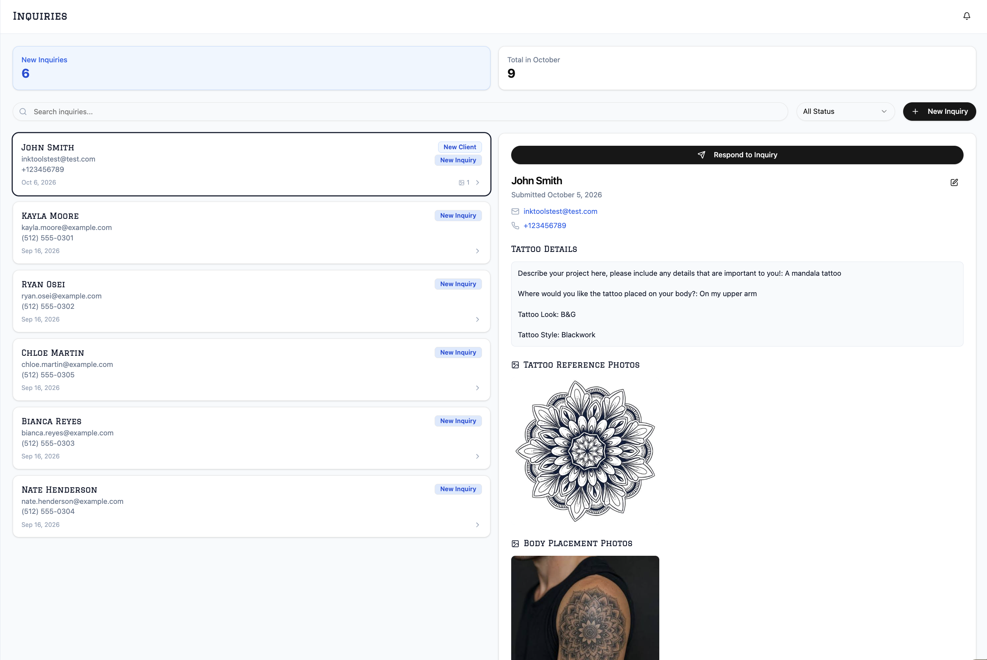
Task: Click the New Client badge on John Smith
Action: pos(460,147)
